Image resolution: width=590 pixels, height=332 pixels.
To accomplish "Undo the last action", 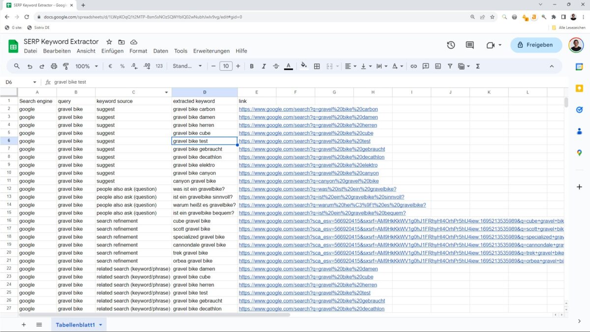I will pyautogui.click(x=29, y=66).
